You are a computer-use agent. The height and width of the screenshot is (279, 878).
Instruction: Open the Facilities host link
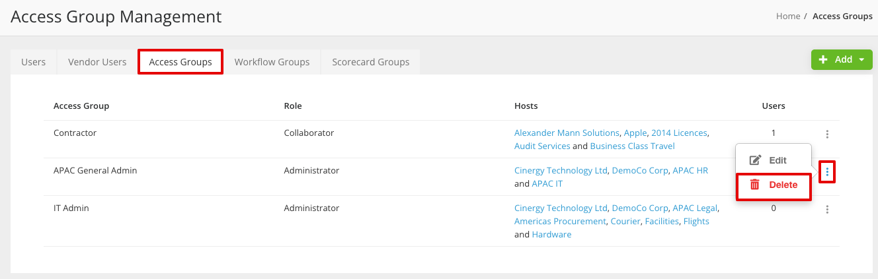click(662, 221)
